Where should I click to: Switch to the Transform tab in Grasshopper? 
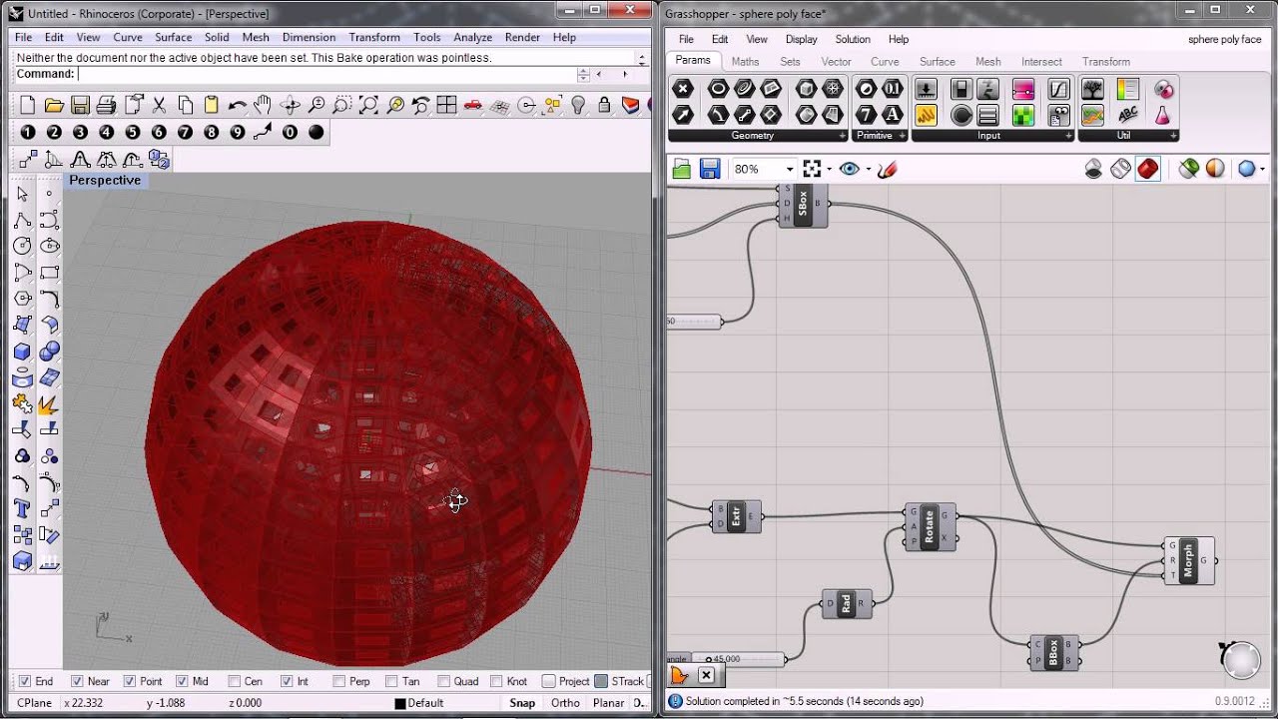point(1106,61)
